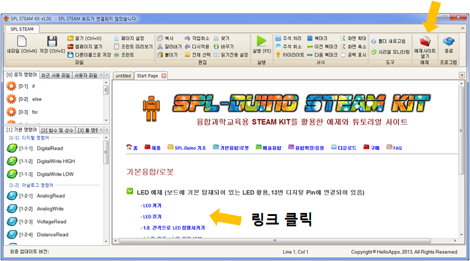Click the LED 끄기 example link
The image size is (470, 261).
pyautogui.click(x=152, y=217)
